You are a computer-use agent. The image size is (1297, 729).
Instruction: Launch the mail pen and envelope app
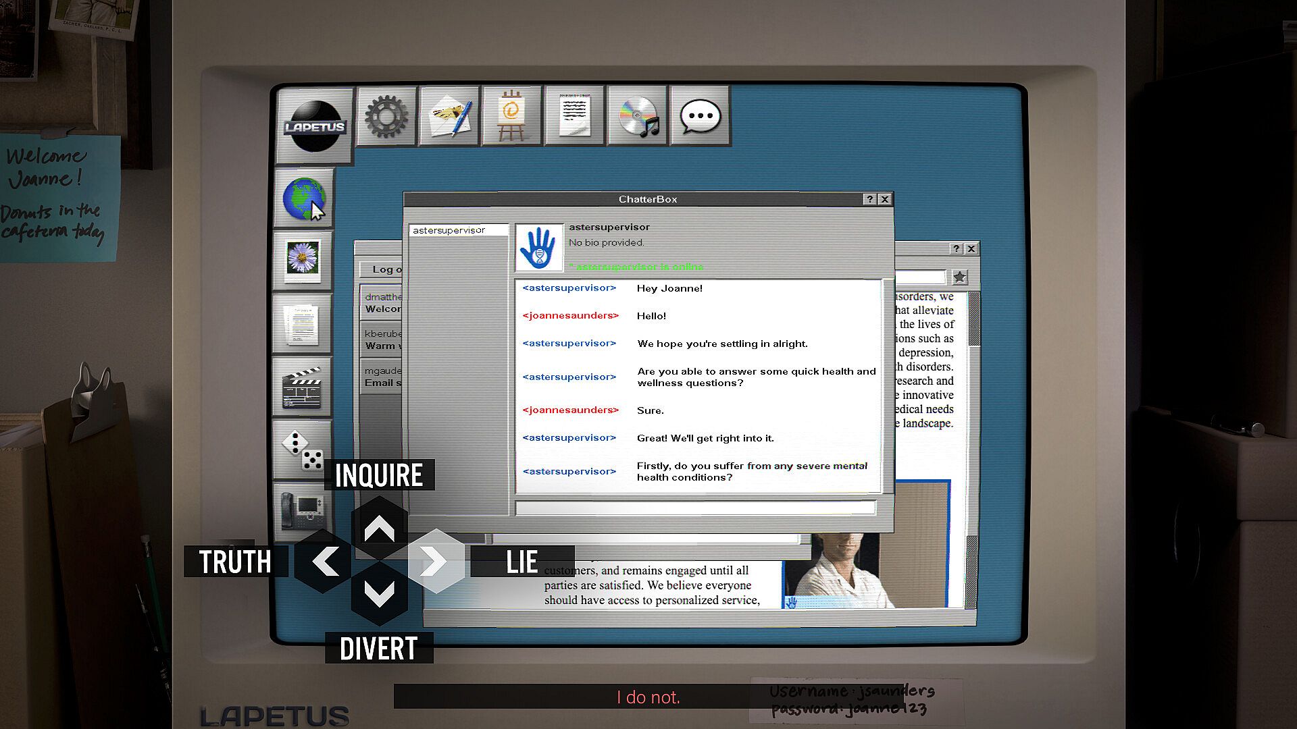tap(449, 116)
